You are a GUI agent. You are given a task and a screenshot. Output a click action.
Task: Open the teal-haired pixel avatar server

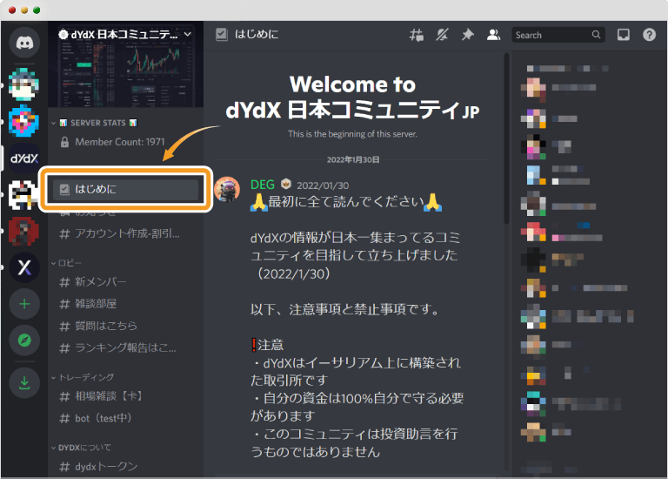(x=24, y=84)
